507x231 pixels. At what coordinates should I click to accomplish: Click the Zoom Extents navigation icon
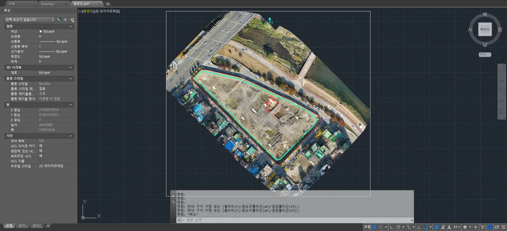(501, 90)
